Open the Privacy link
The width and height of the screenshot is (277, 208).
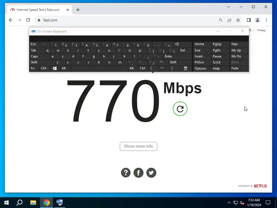click(262, 30)
